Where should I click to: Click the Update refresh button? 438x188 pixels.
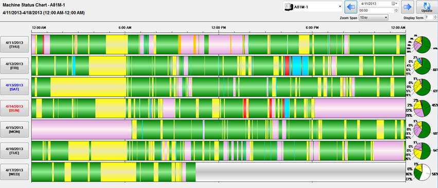(426, 7)
